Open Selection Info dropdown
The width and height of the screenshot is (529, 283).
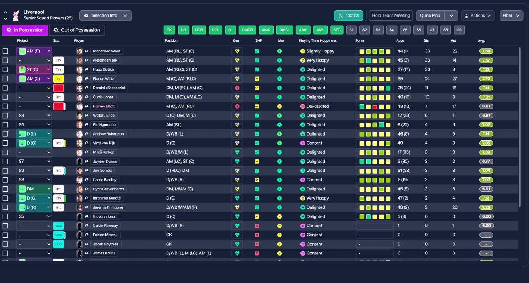(106, 16)
